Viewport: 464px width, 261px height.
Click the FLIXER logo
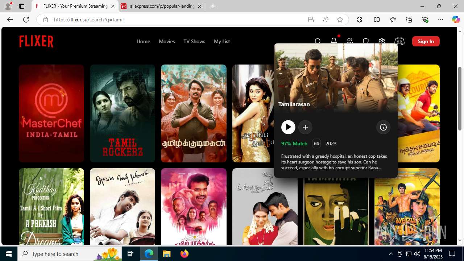coord(36,41)
